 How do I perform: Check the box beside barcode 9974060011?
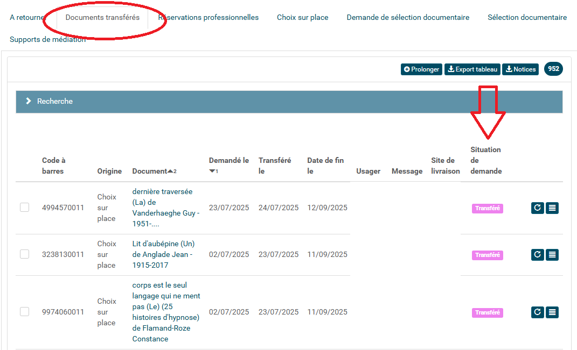pos(24,312)
